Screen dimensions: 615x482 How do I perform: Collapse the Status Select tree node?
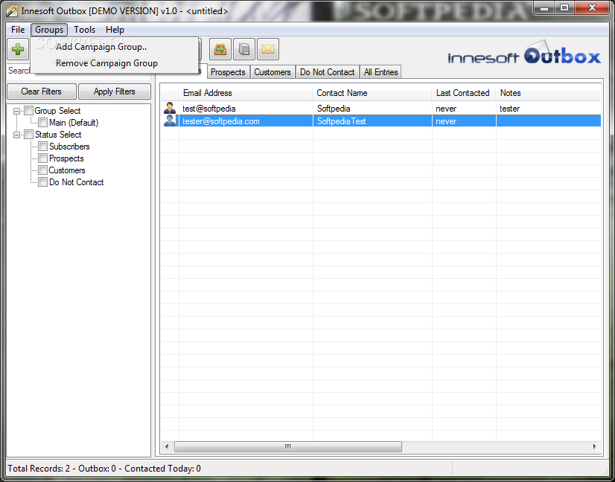(17, 135)
